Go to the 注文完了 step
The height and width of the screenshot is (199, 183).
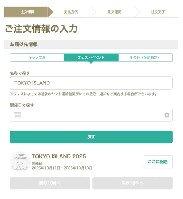158,12
